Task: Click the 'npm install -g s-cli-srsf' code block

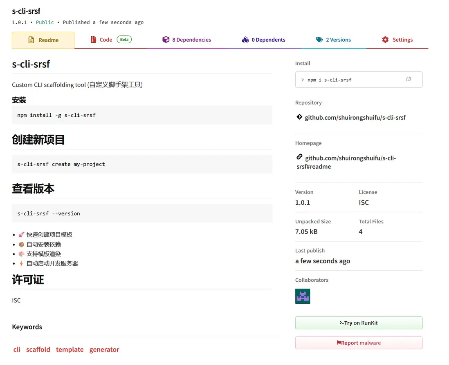Action: point(142,115)
